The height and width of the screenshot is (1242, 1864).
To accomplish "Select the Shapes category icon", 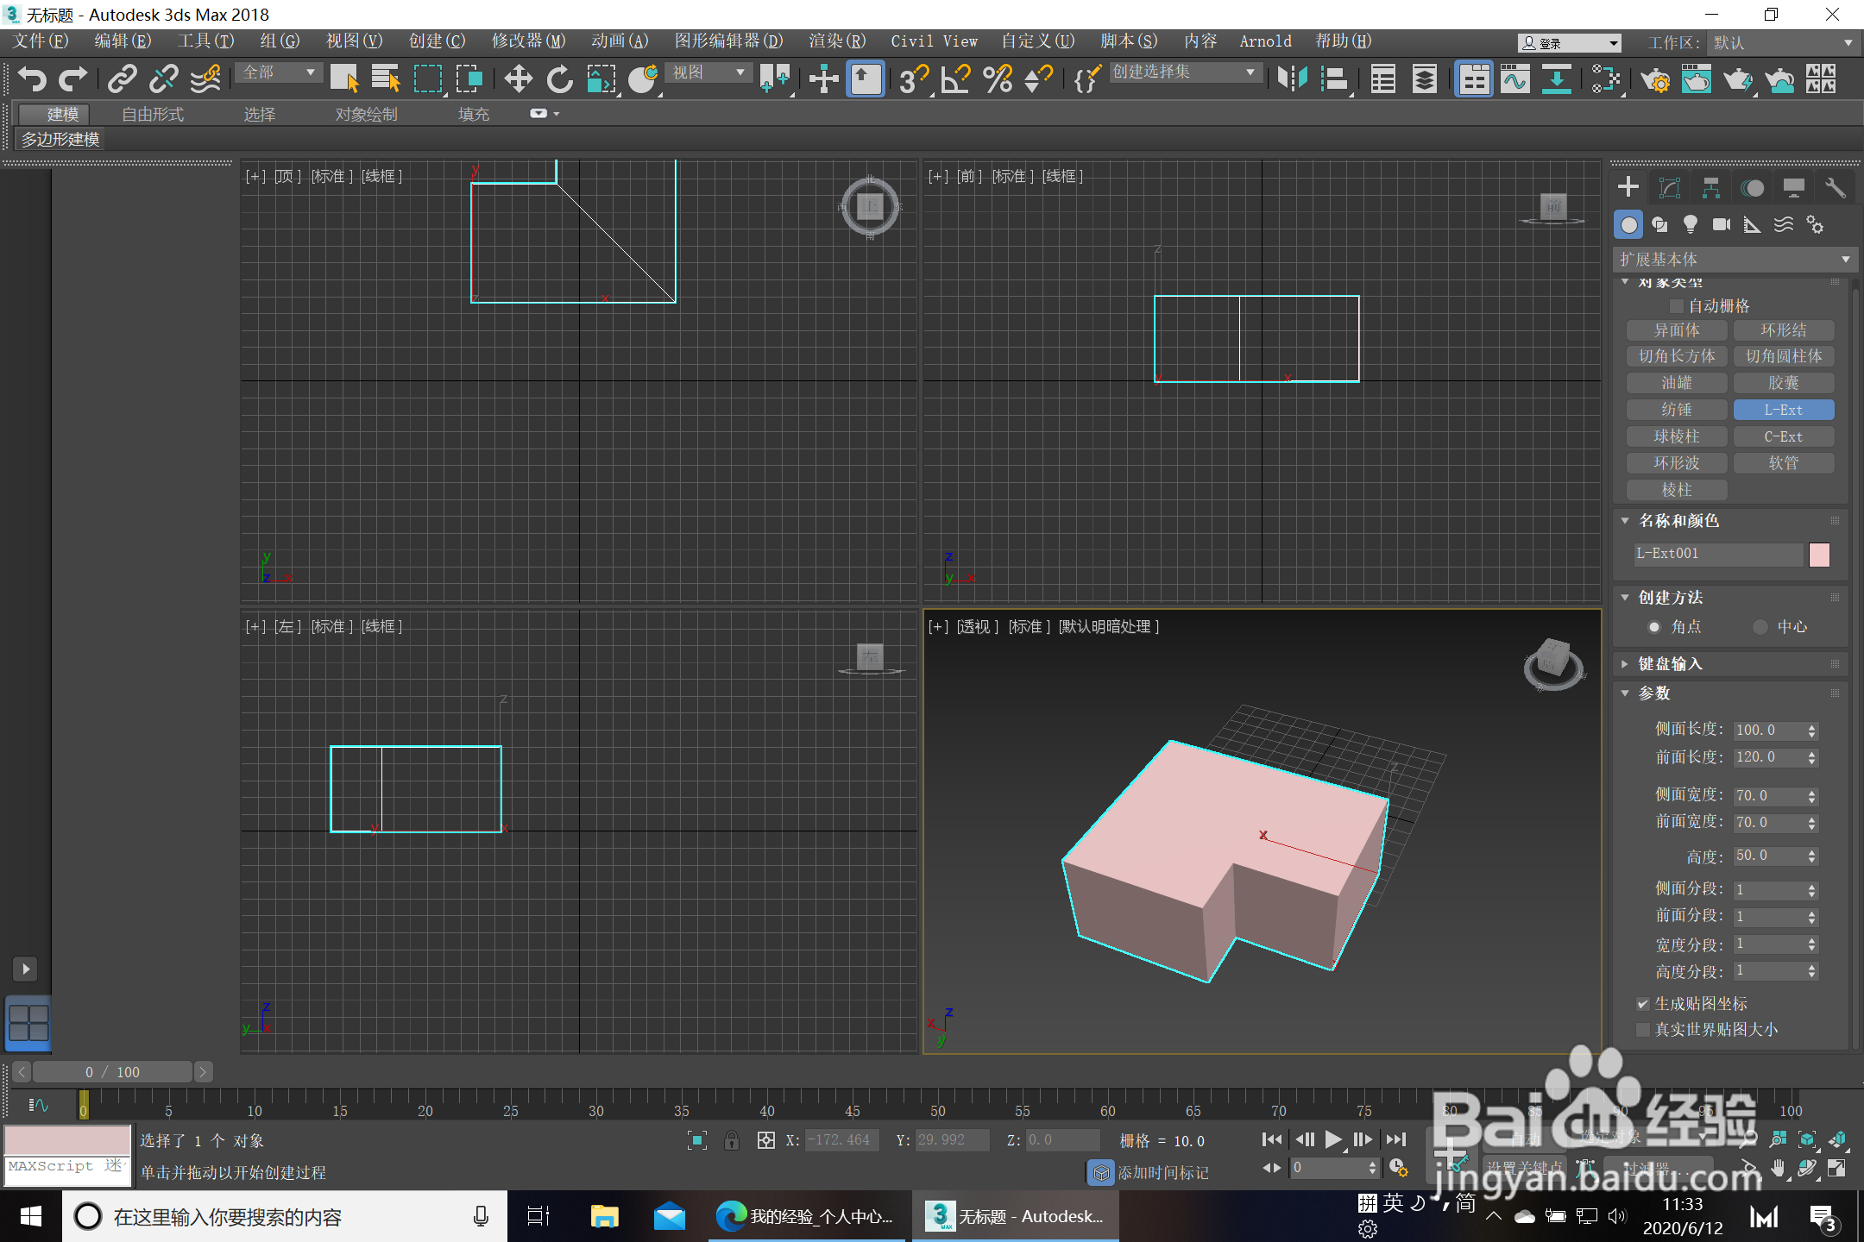I will (1659, 225).
